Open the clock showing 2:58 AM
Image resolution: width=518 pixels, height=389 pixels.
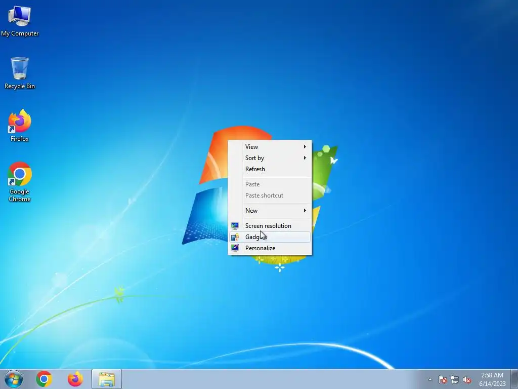[x=492, y=379]
